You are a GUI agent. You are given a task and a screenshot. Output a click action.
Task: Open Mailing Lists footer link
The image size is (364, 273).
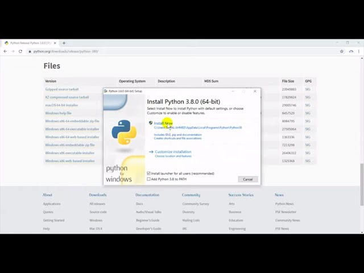coord(191,220)
